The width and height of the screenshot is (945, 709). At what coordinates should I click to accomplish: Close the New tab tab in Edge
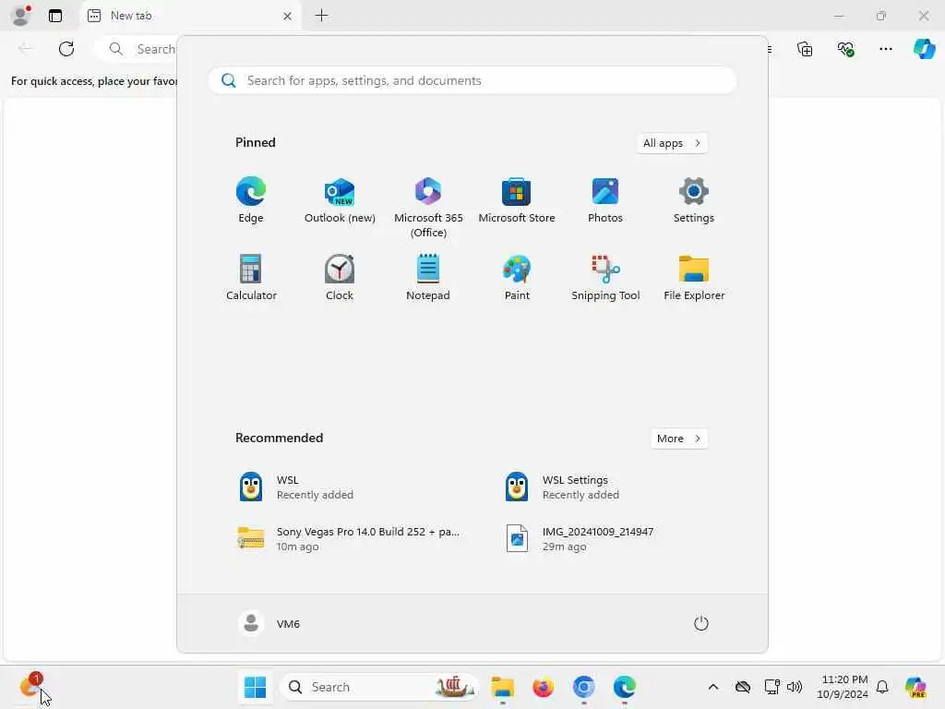tap(288, 17)
